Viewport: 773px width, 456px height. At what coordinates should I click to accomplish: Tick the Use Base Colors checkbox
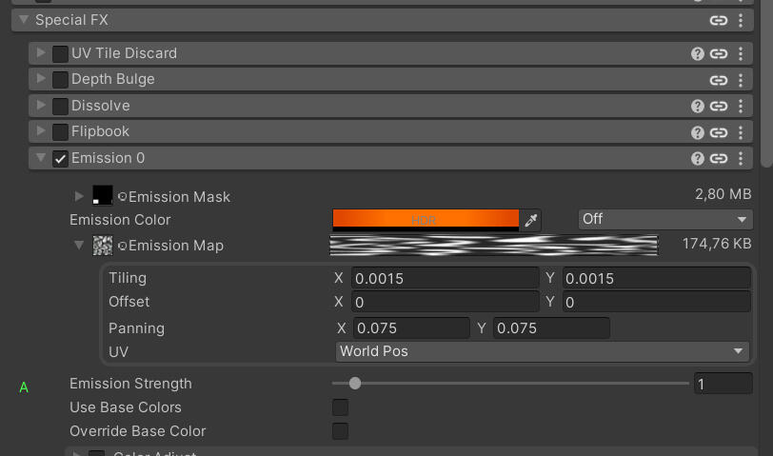click(x=340, y=407)
